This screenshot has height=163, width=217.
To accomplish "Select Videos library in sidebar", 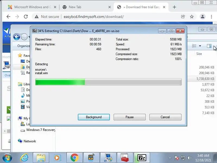I will click(25, 107).
